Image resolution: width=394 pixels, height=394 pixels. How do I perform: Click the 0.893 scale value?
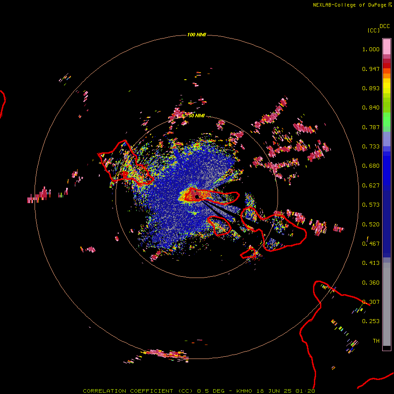point(371,88)
